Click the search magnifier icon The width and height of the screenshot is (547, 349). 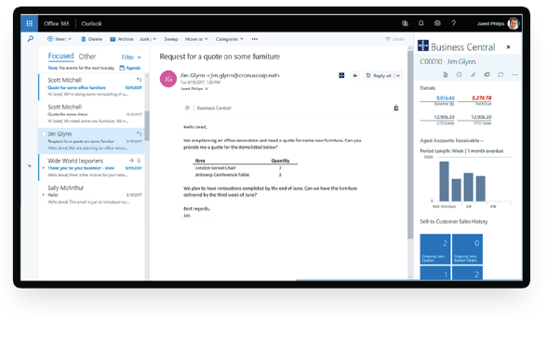pyautogui.click(x=31, y=39)
